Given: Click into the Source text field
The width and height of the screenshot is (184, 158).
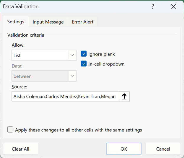Looking at the screenshot, I should (x=65, y=96).
